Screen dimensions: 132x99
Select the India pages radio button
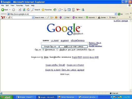57,49
